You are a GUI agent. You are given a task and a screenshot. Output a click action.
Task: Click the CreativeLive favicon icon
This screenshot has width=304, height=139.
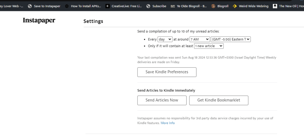(x=107, y=6)
